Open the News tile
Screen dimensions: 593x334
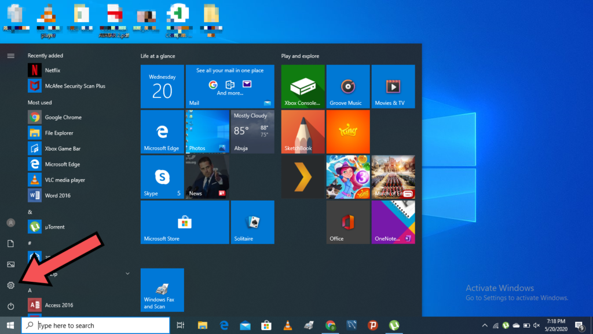pyautogui.click(x=207, y=177)
